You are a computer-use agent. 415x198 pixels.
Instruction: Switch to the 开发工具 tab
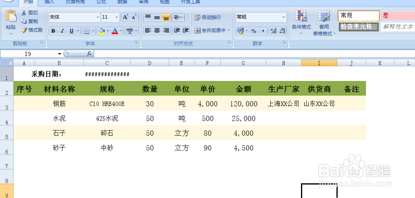(x=190, y=2)
